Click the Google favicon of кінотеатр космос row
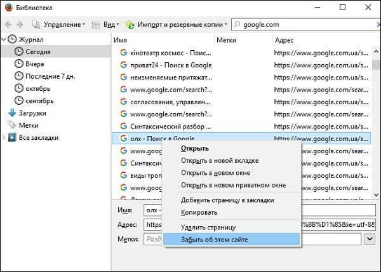 point(124,51)
